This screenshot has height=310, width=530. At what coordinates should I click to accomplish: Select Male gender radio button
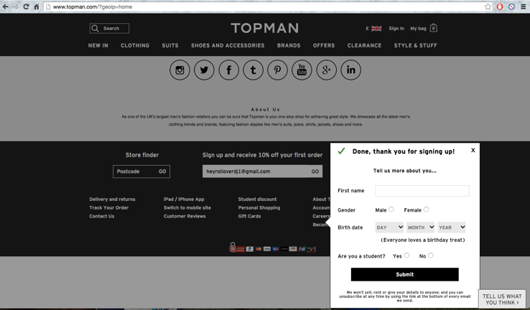pyautogui.click(x=391, y=210)
